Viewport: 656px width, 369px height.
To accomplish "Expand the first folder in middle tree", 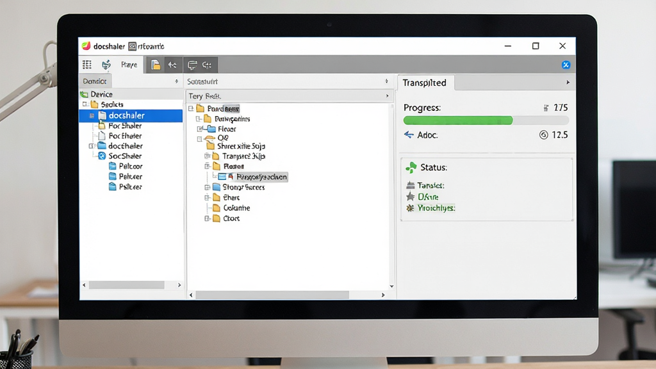I will pyautogui.click(x=191, y=109).
